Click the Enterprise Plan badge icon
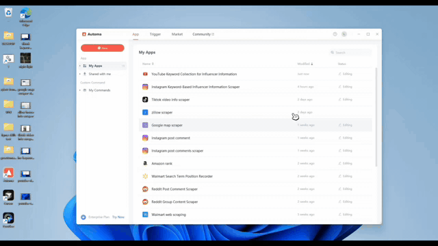 pyautogui.click(x=83, y=217)
